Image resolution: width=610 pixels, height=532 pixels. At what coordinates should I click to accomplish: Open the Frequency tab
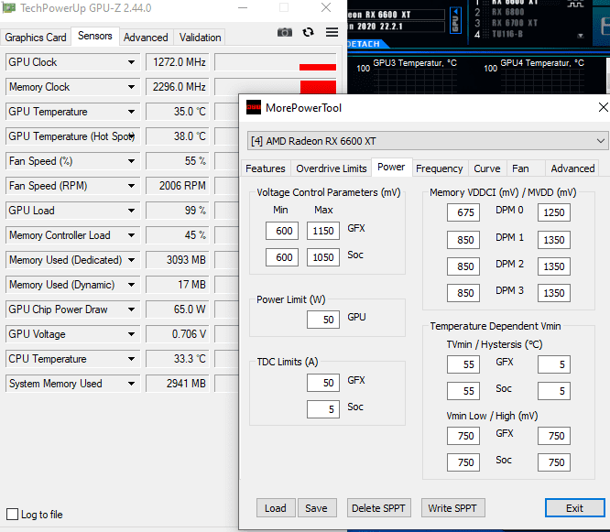[x=440, y=168]
